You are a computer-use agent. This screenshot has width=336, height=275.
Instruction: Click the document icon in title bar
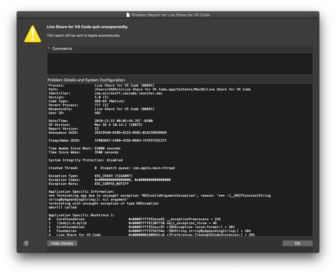tap(128, 15)
